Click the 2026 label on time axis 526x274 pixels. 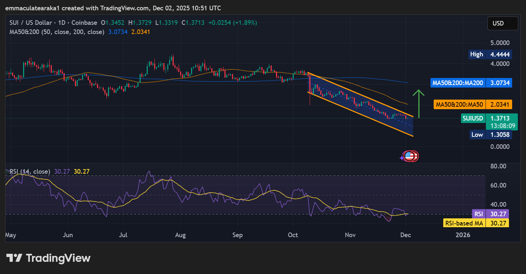[463, 235]
